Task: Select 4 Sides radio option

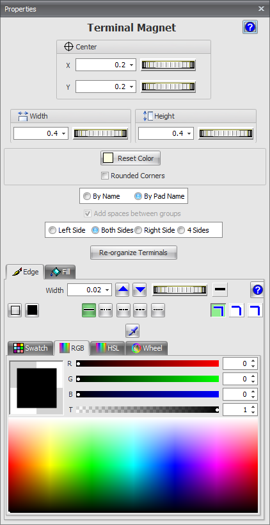Action: (181, 230)
